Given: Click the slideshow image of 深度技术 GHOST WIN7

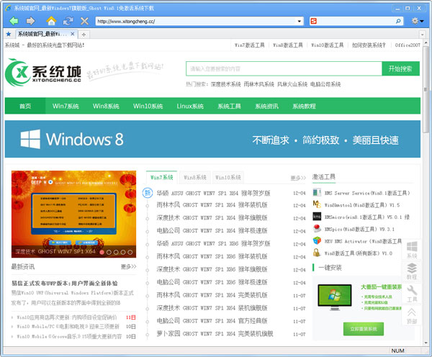Looking at the screenshot, I should 73,214.
